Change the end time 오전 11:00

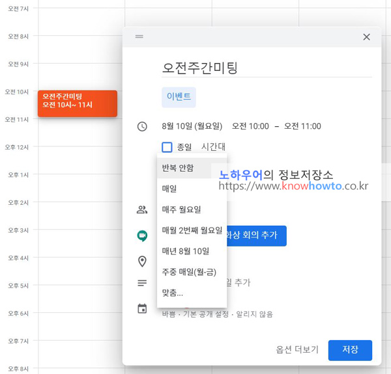[x=302, y=126]
